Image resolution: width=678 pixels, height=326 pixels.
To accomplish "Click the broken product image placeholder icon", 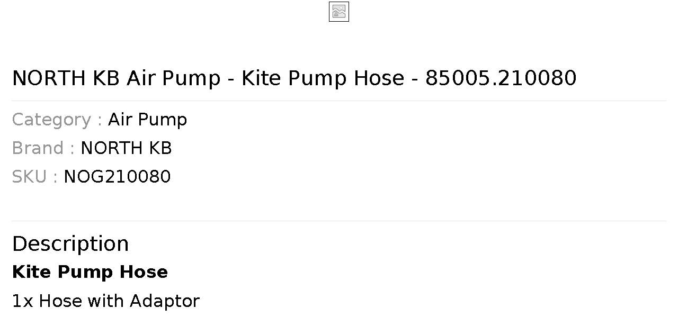I will 339,12.
